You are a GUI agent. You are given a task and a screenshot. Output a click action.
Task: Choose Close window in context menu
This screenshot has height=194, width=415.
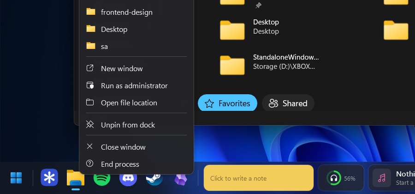click(x=136, y=147)
